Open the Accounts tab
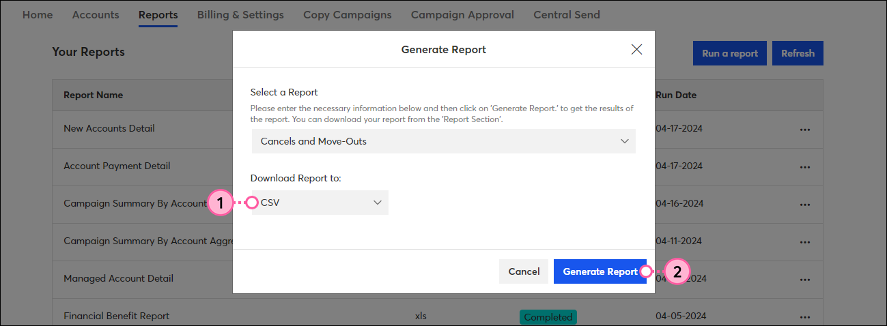 pos(96,14)
